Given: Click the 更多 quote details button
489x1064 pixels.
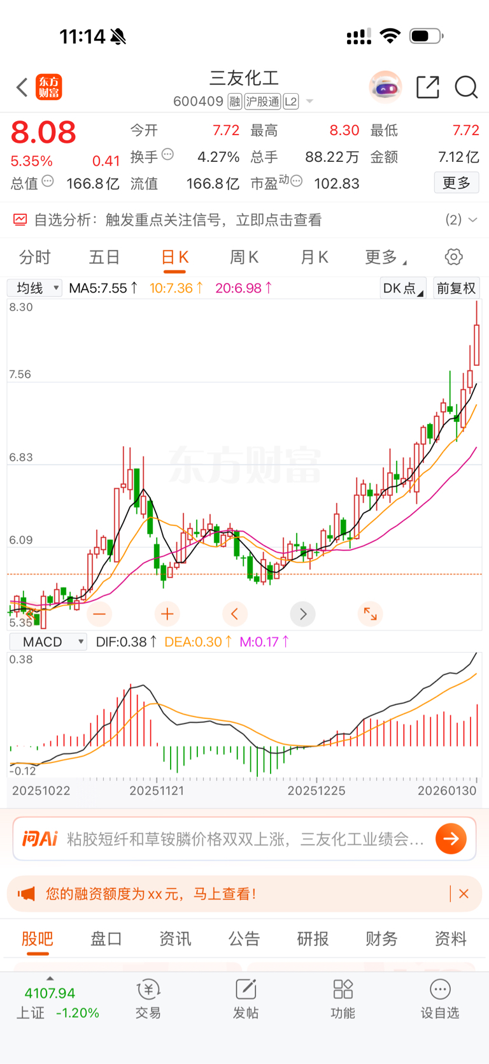Looking at the screenshot, I should pyautogui.click(x=457, y=183).
